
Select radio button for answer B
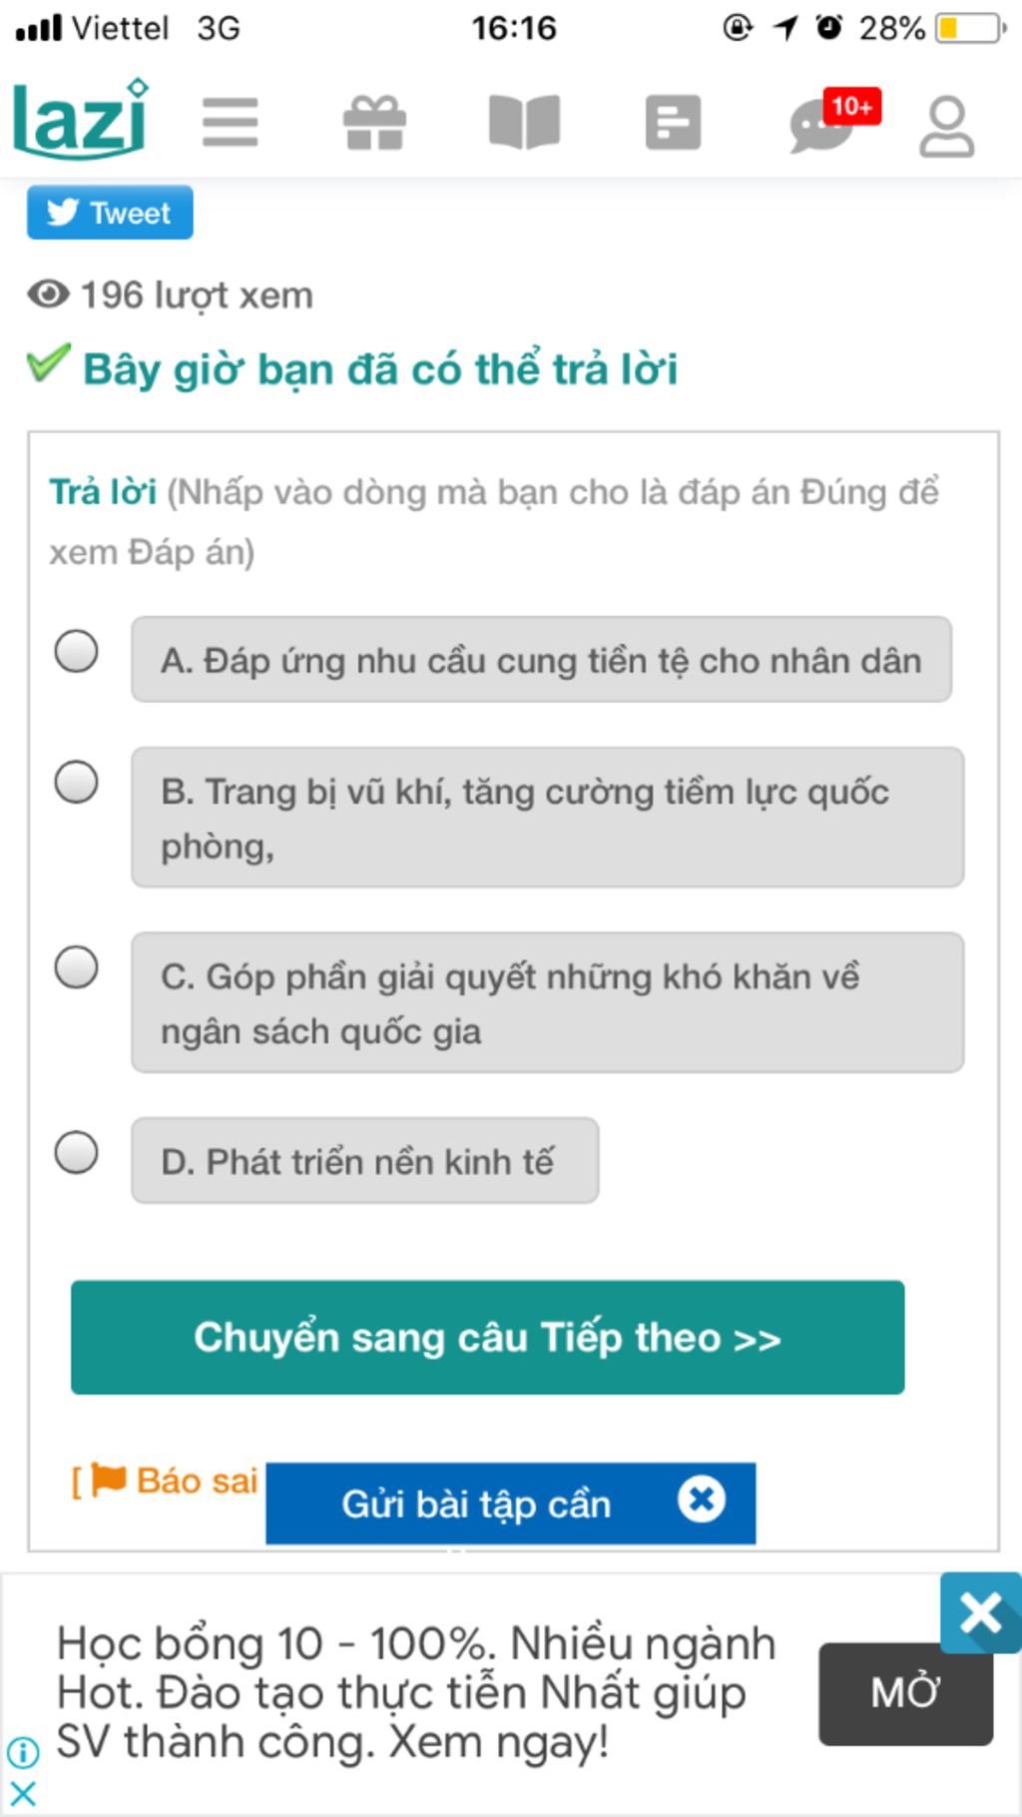[x=76, y=782]
